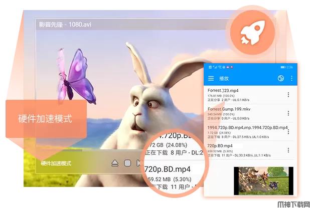This screenshot has width=310, height=208.
Task: Stop playback with the square stop button
Action: (x=127, y=163)
